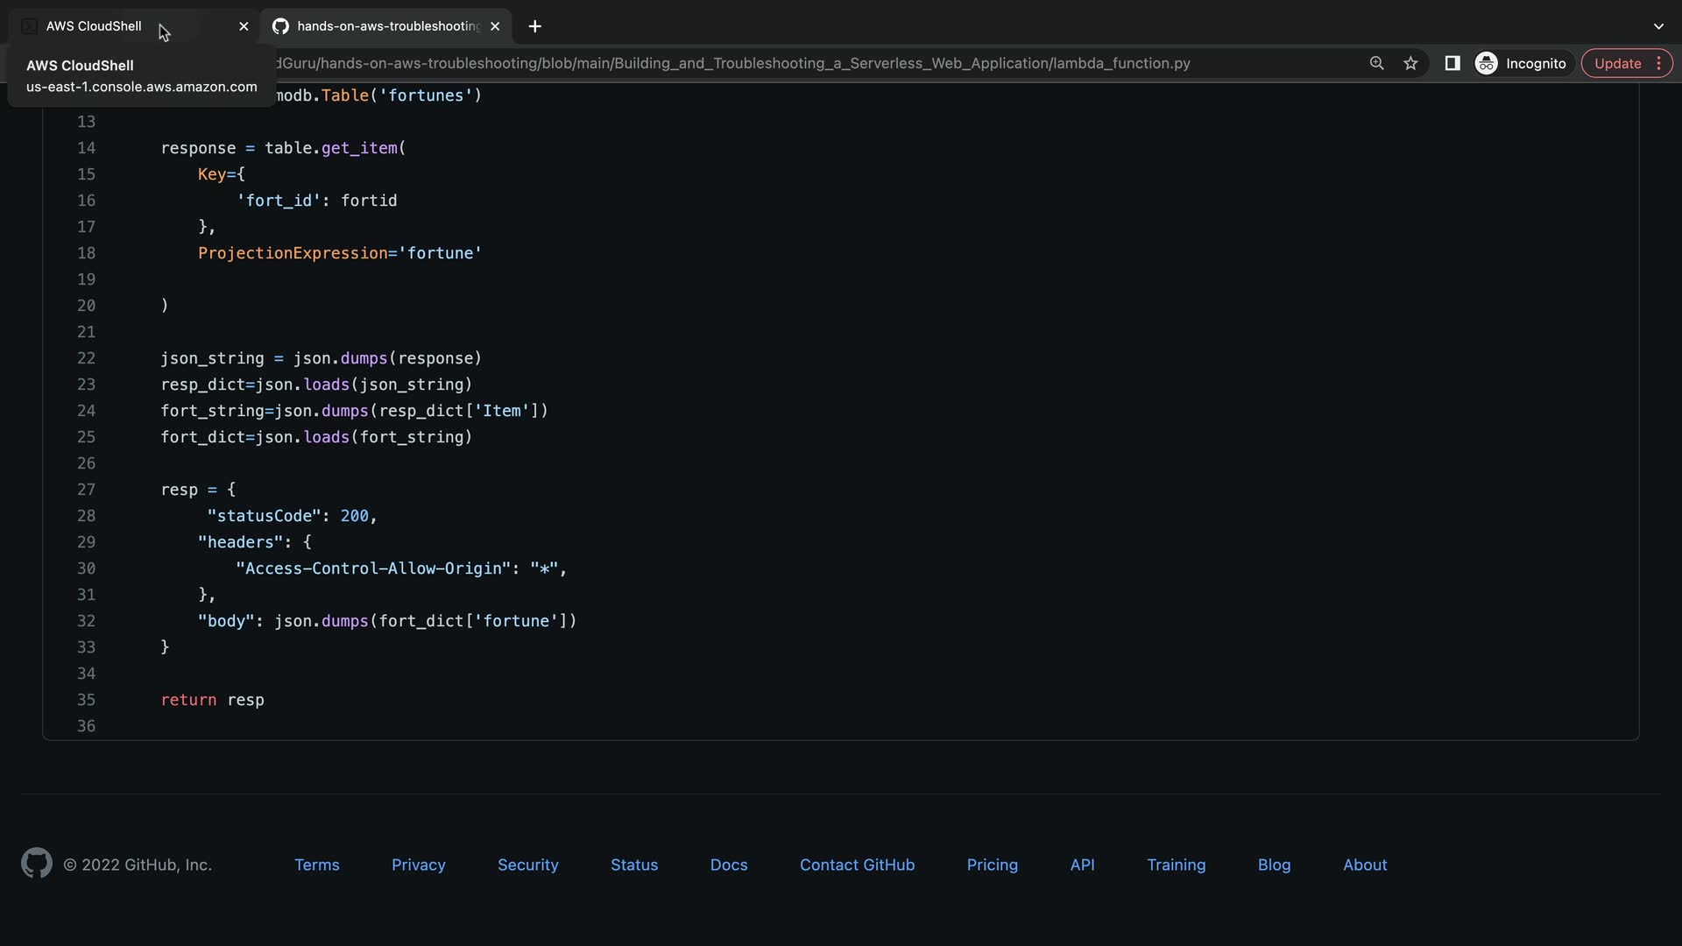Toggle the browser side panel icon

[1452, 63]
